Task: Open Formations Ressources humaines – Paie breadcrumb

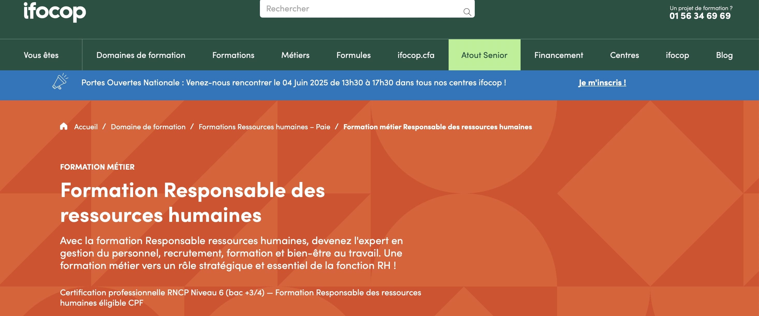Action: click(264, 127)
